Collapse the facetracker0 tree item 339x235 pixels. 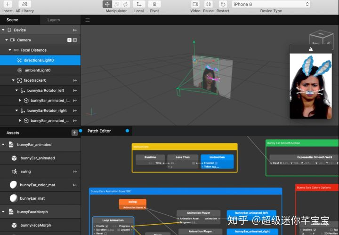(x=13, y=80)
